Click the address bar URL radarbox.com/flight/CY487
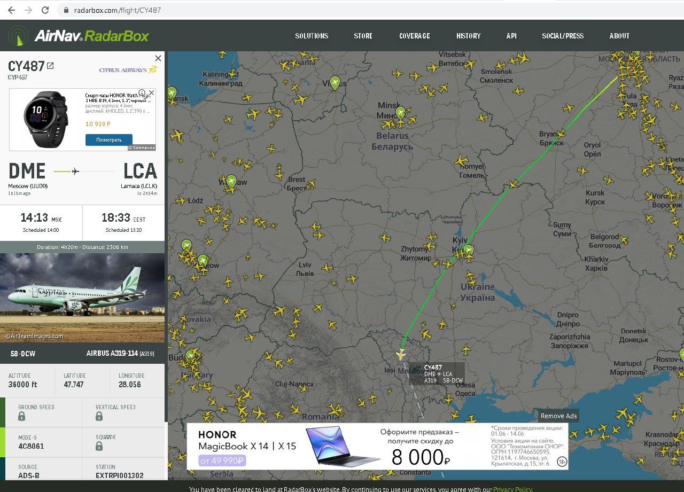 (x=117, y=10)
